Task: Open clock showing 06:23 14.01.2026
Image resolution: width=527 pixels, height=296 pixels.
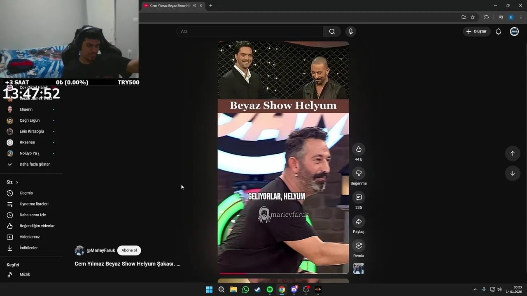Action: [515, 289]
